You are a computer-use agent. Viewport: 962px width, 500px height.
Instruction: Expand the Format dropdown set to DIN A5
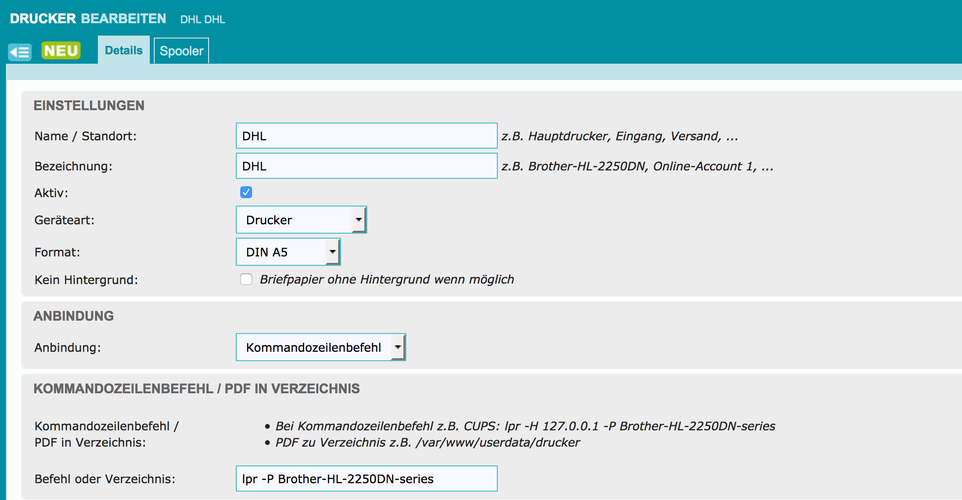coord(288,252)
